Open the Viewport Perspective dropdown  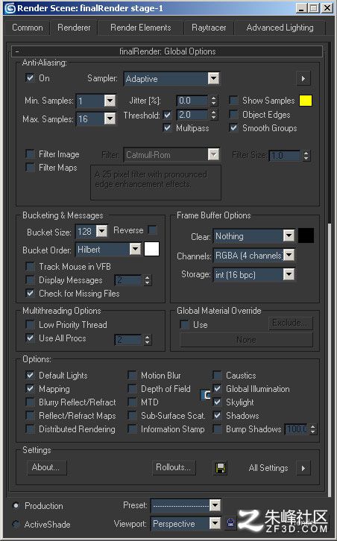[186, 524]
